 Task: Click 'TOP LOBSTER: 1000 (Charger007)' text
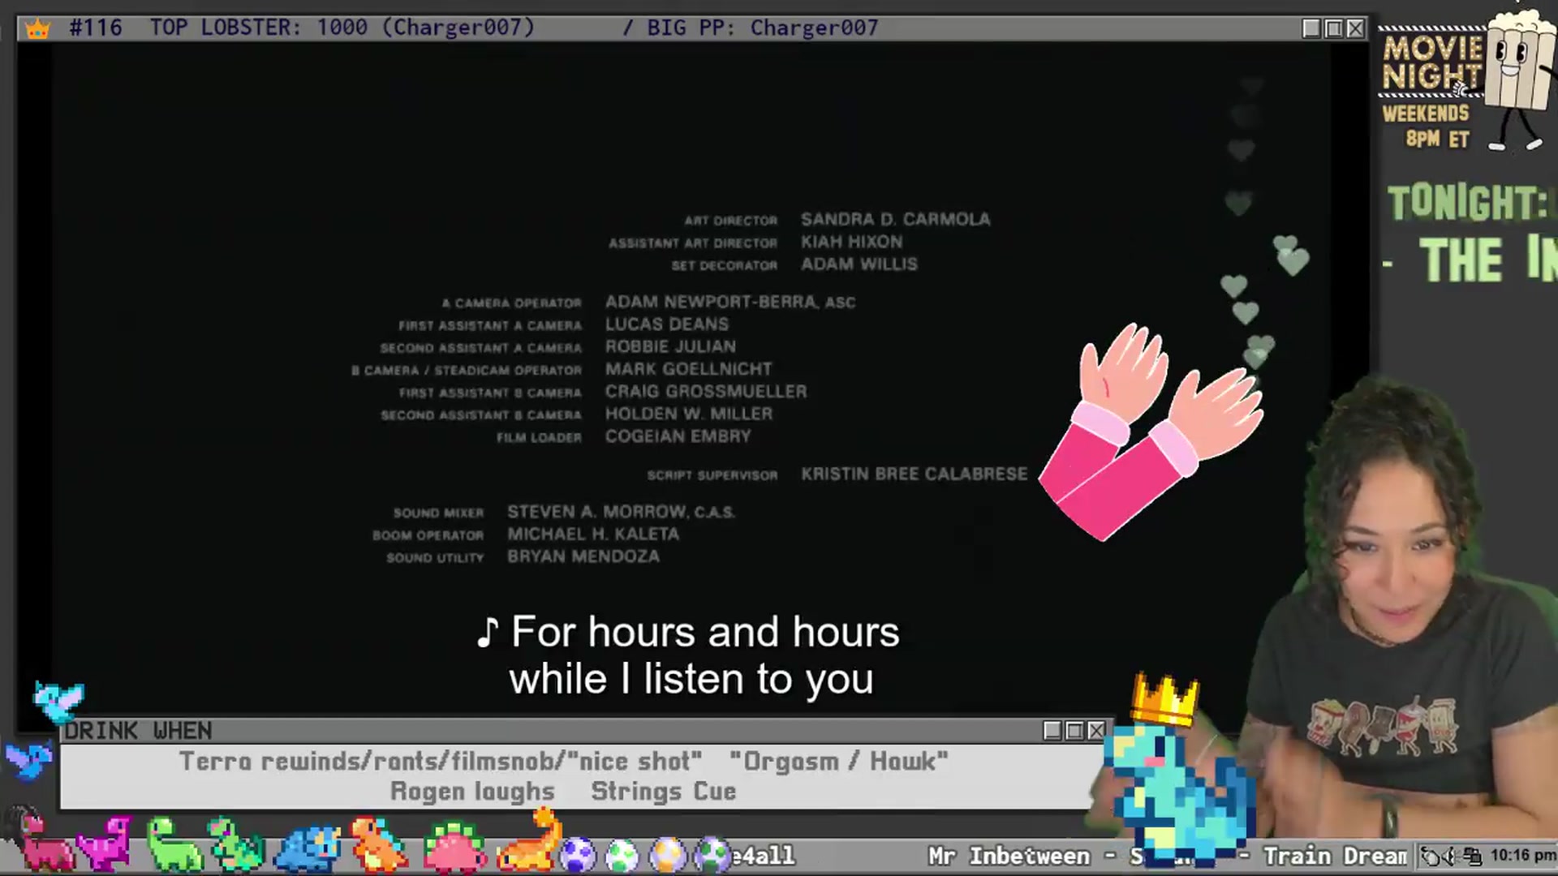(x=342, y=28)
